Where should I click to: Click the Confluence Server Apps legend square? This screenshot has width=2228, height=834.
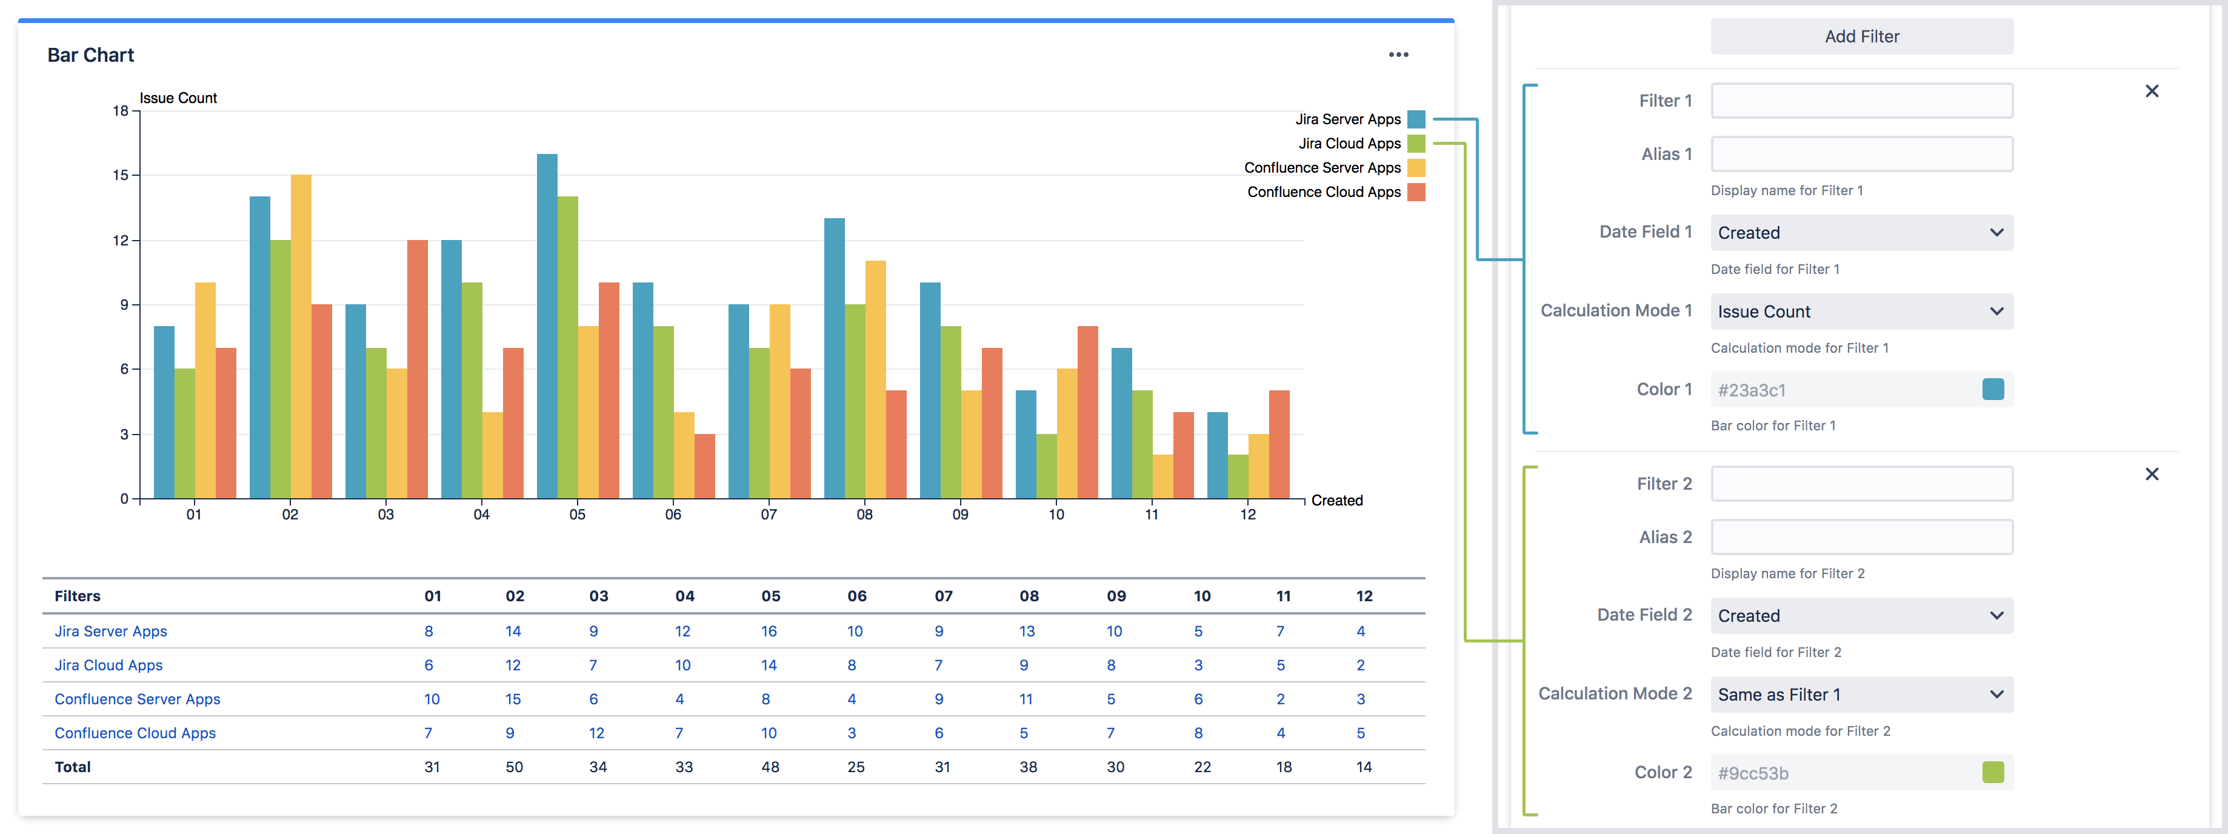pyautogui.click(x=1416, y=168)
